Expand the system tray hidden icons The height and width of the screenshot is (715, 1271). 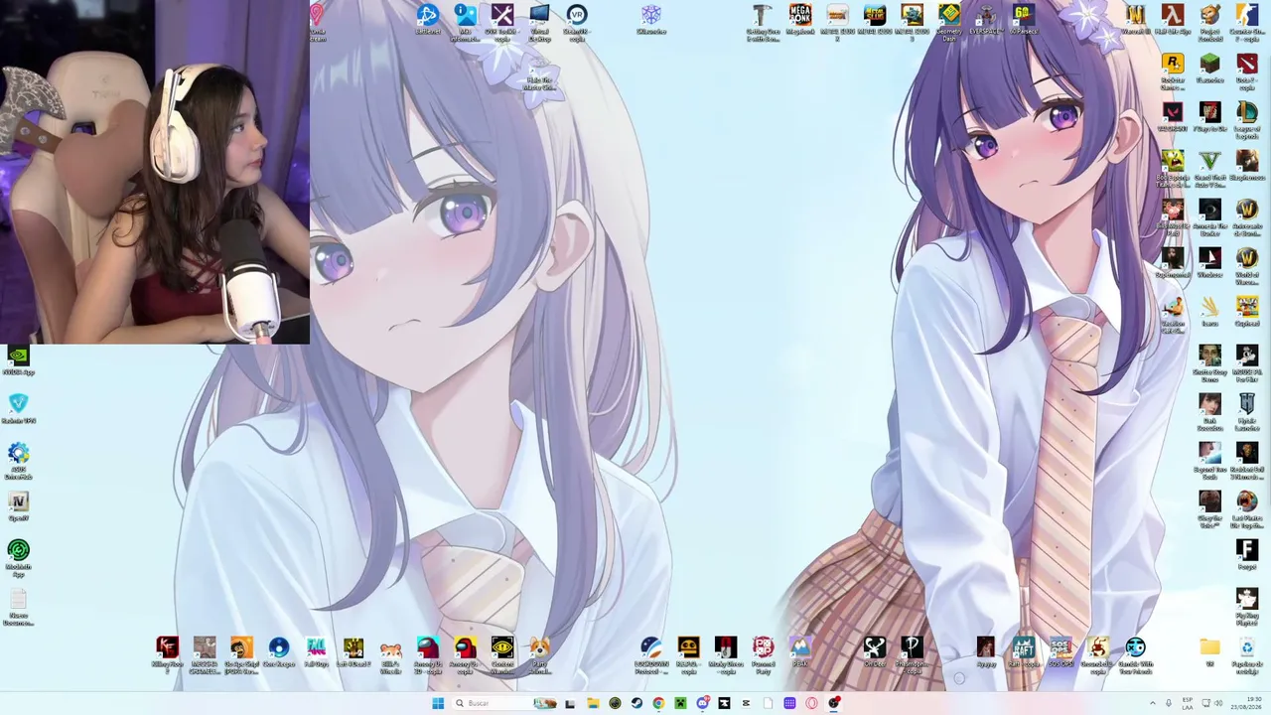pyautogui.click(x=1153, y=703)
